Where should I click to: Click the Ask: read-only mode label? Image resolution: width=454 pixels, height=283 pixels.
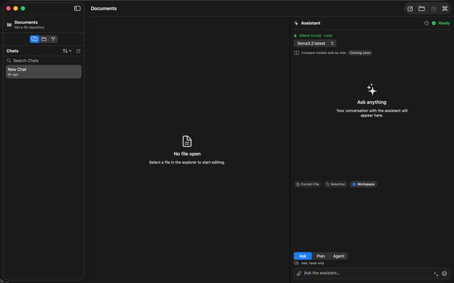pyautogui.click(x=313, y=263)
